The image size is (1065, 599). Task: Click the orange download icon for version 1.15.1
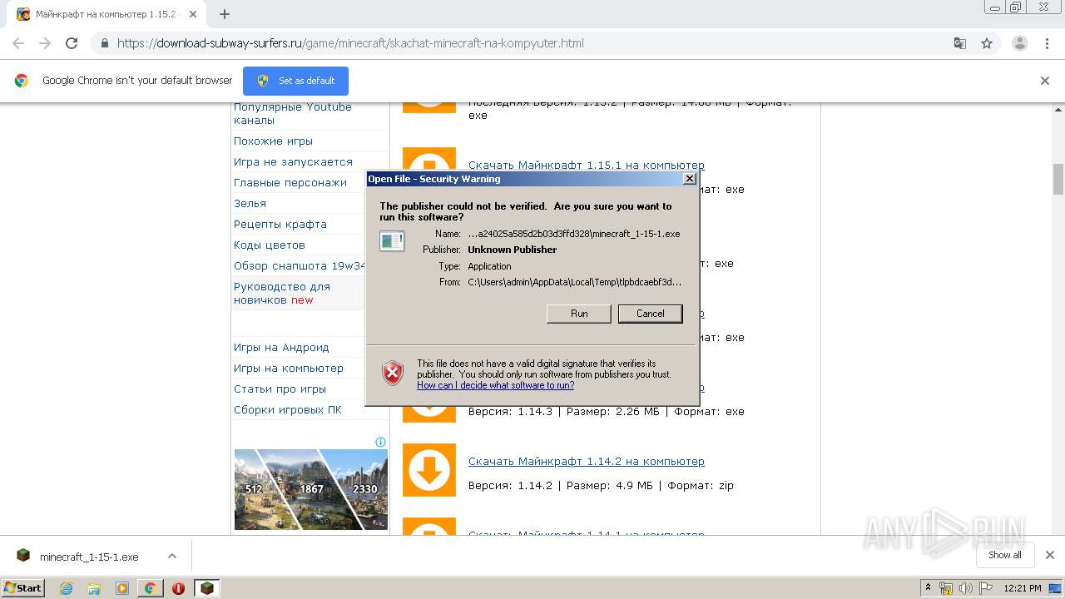coord(429,159)
